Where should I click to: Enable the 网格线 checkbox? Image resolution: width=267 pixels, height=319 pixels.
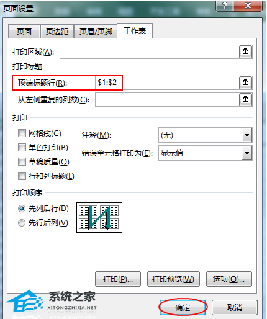pos(22,133)
